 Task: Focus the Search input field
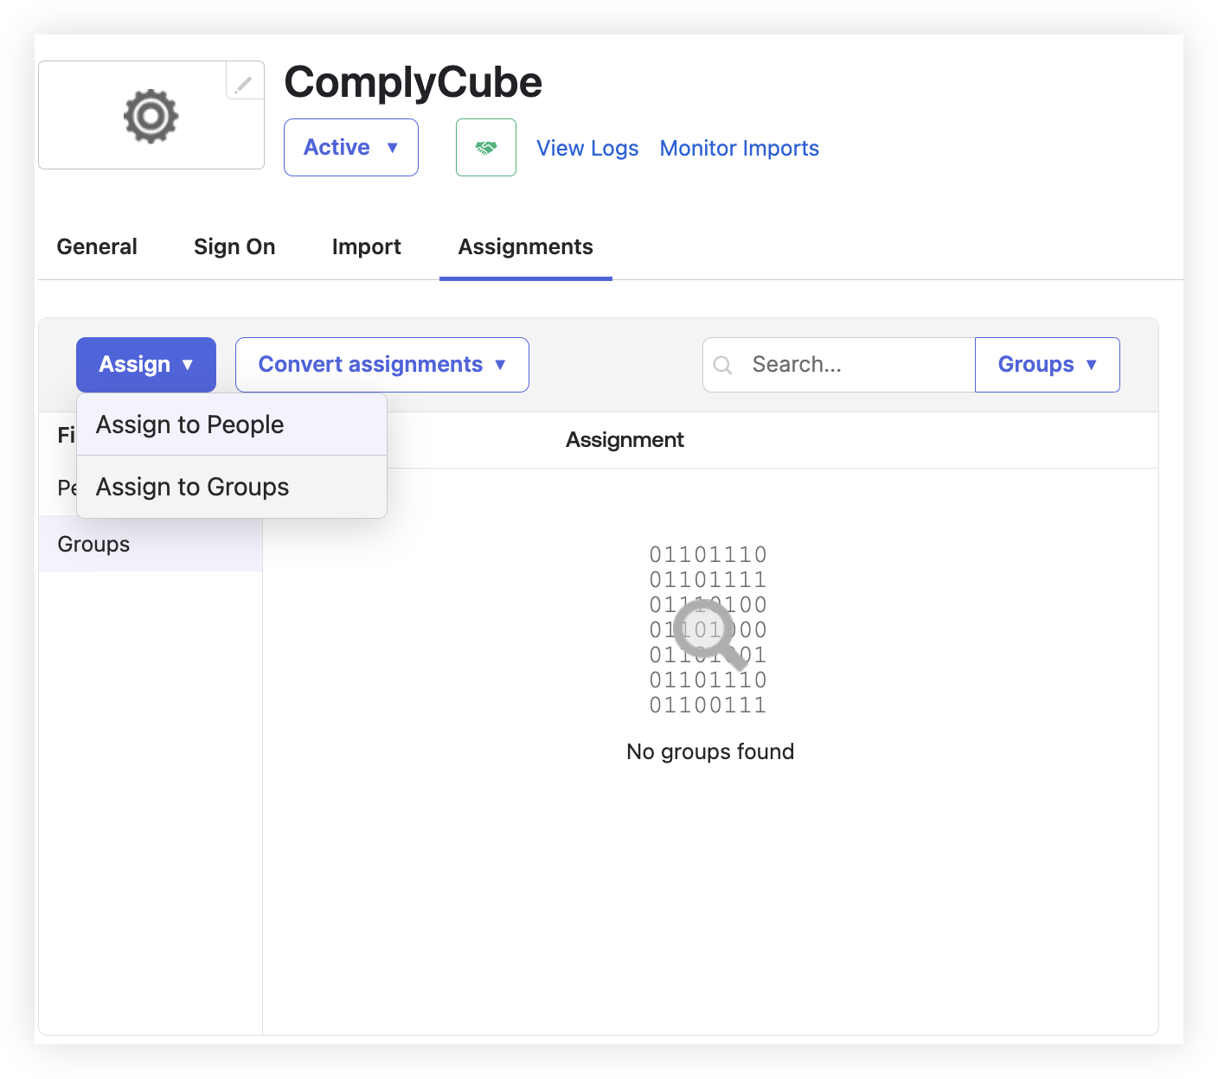856,365
